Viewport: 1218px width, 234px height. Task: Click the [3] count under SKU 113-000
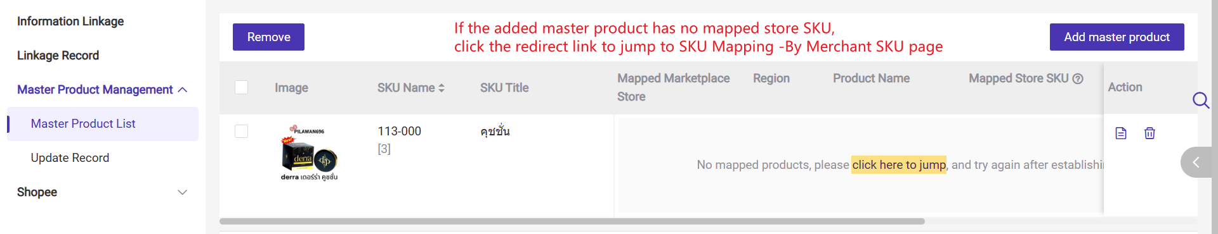(384, 149)
